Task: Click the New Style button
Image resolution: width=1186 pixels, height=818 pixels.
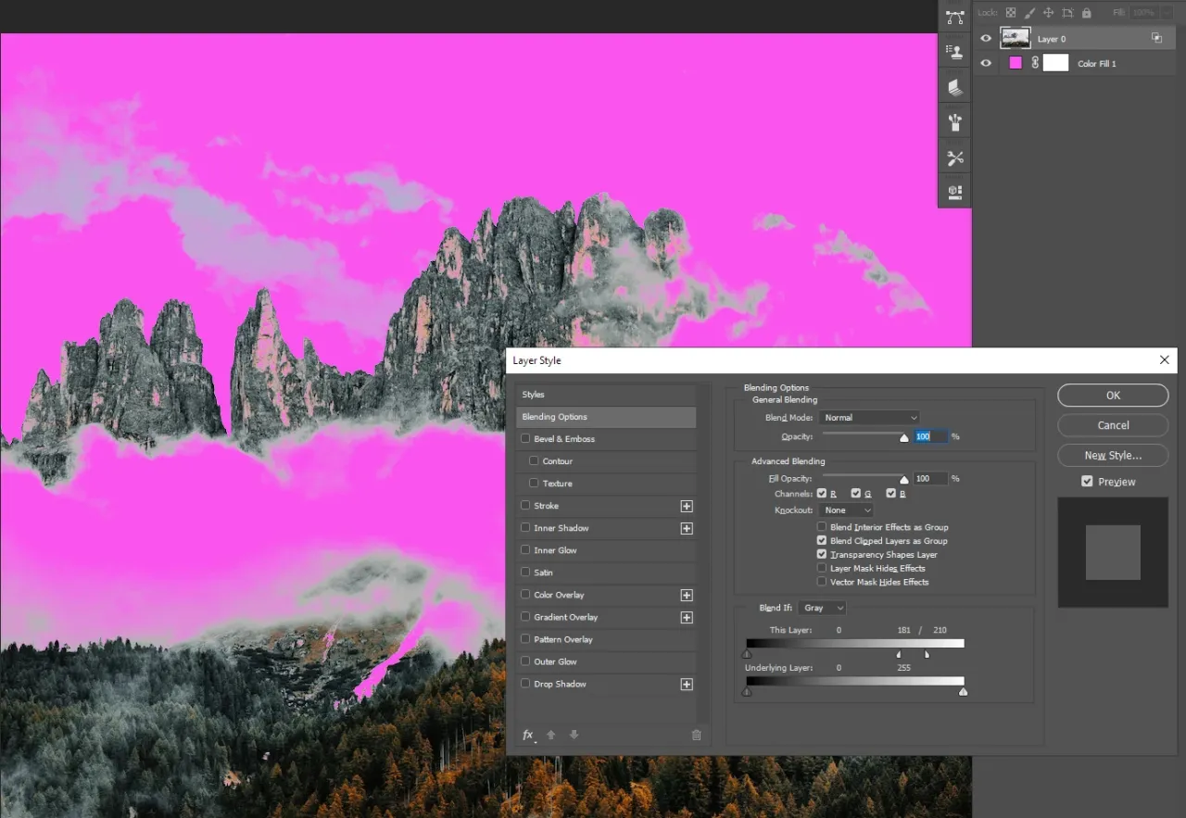Action: pyautogui.click(x=1112, y=455)
